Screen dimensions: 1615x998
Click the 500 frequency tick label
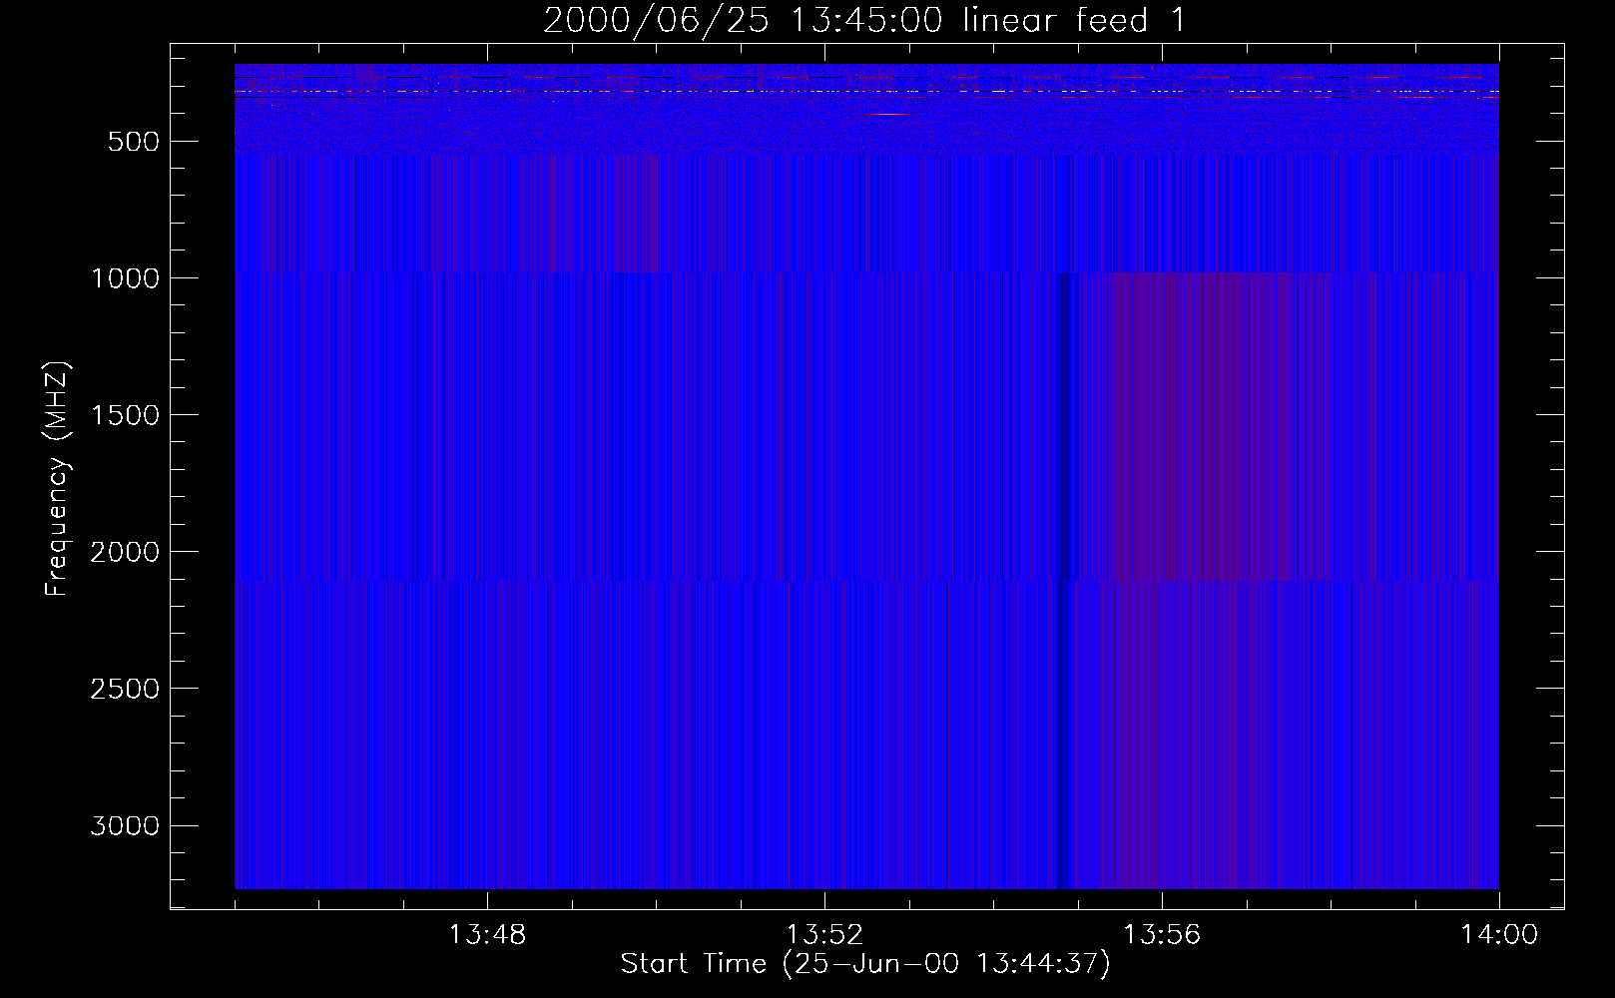pyautogui.click(x=134, y=142)
